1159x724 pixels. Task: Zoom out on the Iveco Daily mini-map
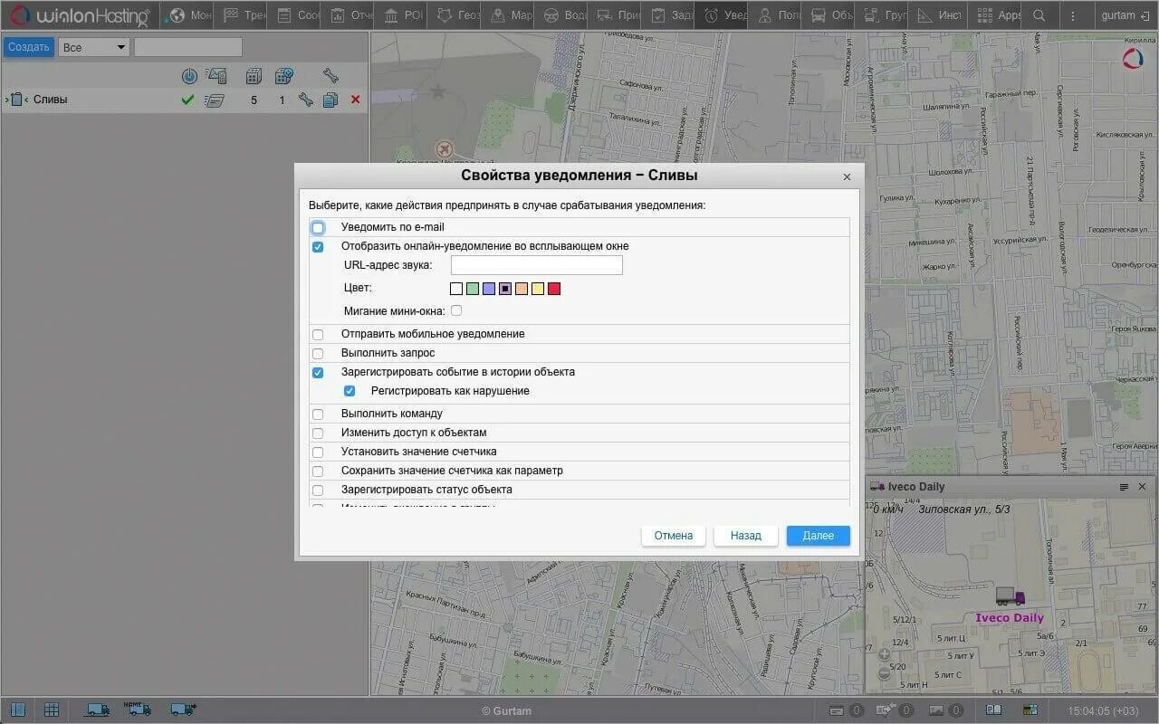point(885,673)
